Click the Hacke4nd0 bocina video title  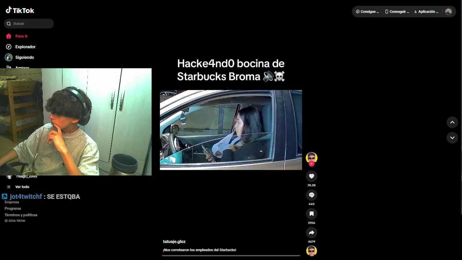[231, 70]
